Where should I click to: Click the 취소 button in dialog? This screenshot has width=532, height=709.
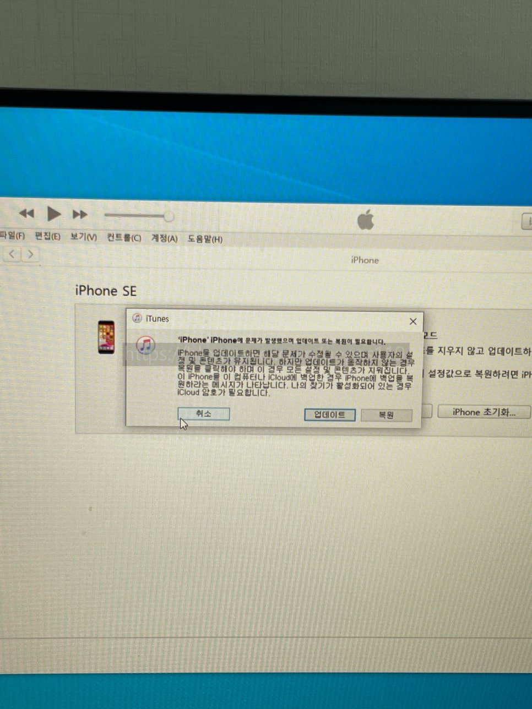203,413
